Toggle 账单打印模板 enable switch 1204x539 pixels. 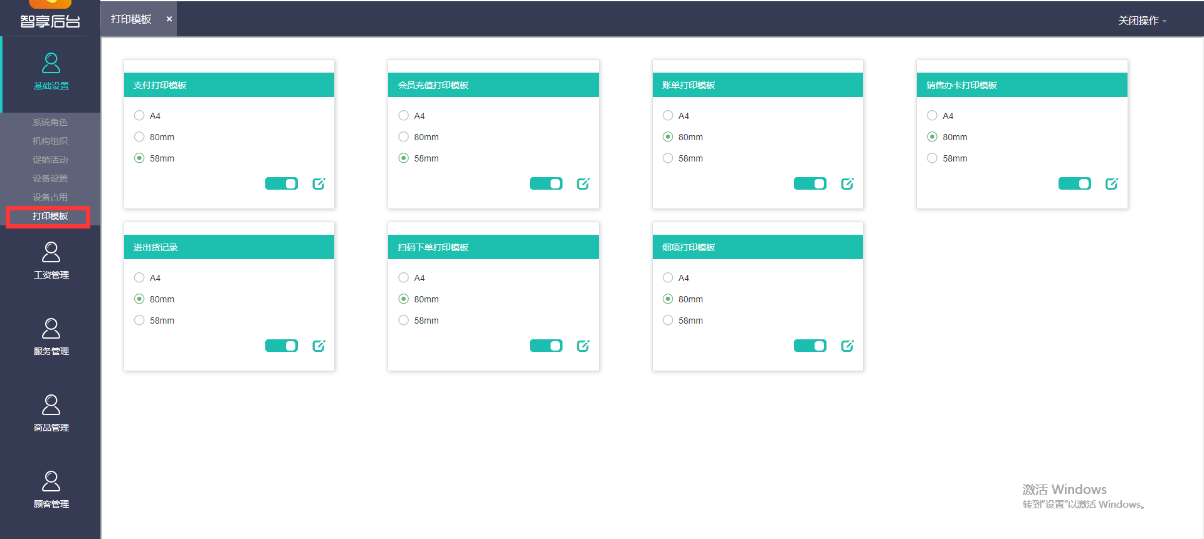point(810,183)
